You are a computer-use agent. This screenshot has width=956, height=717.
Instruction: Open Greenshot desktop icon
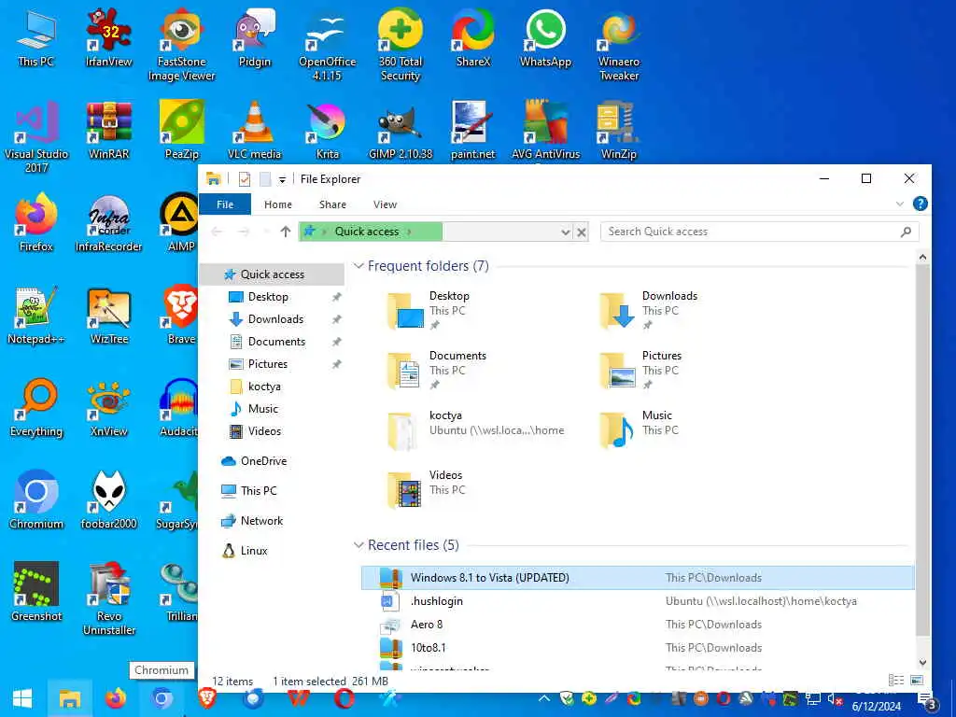36,593
